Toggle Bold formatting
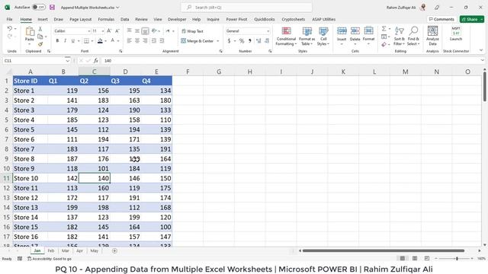The width and height of the screenshot is (488, 274). pos(57,40)
